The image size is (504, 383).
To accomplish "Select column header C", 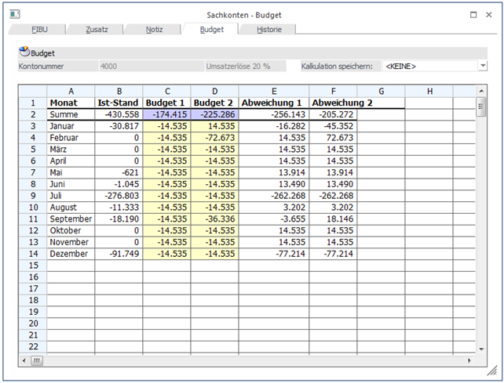I will pos(166,92).
